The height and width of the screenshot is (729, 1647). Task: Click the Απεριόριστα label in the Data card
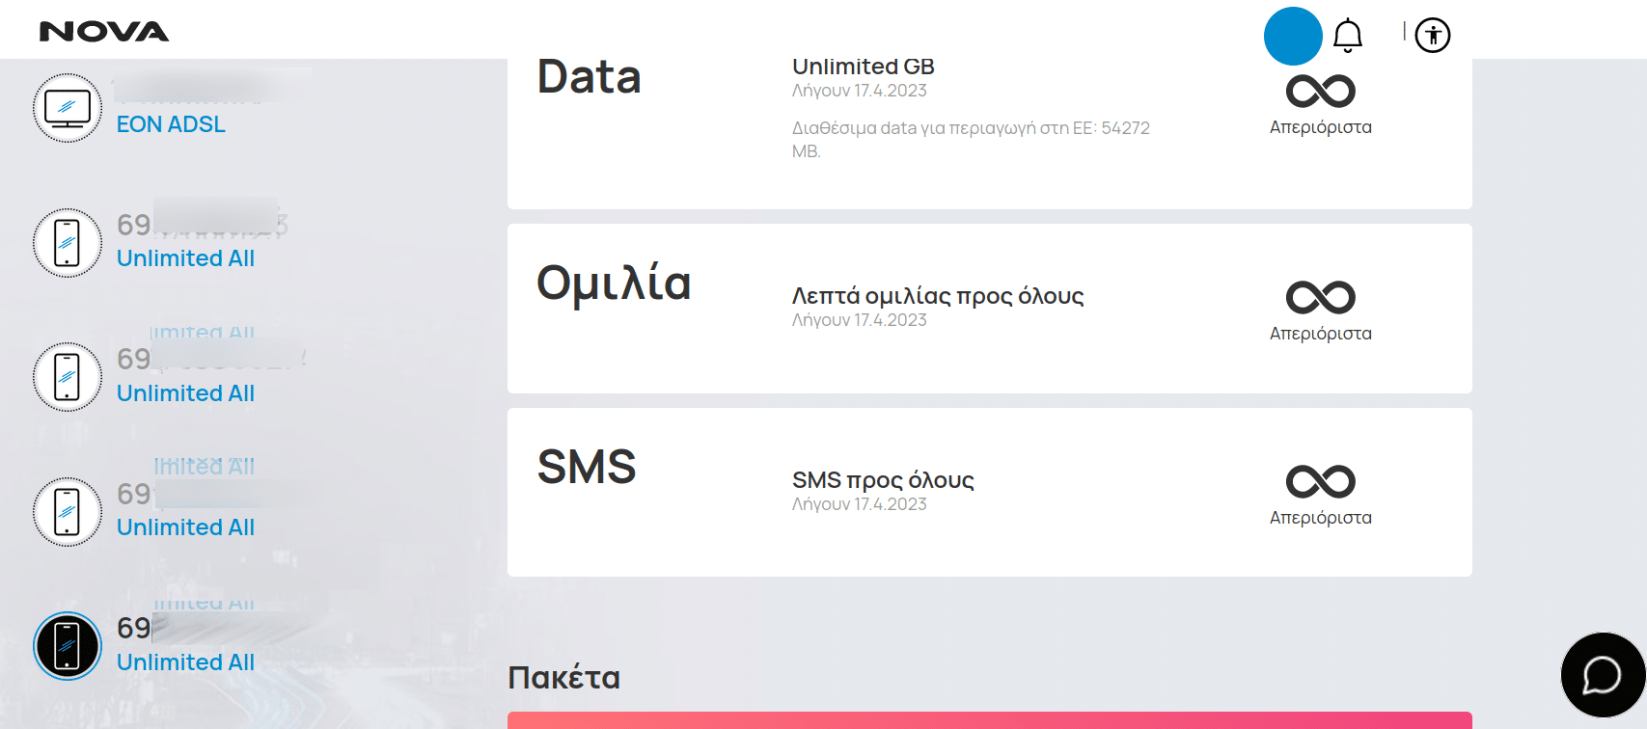[1321, 127]
